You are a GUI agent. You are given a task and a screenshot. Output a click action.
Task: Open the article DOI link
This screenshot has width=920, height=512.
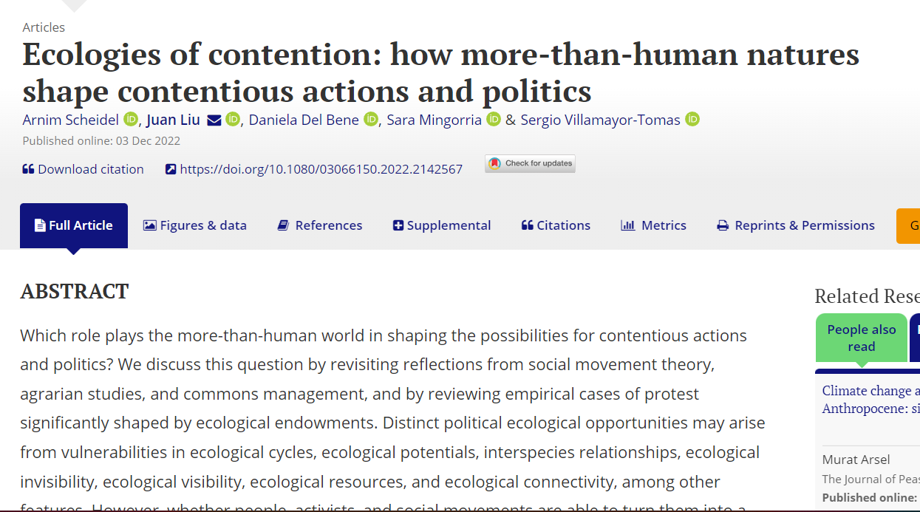coord(321,169)
